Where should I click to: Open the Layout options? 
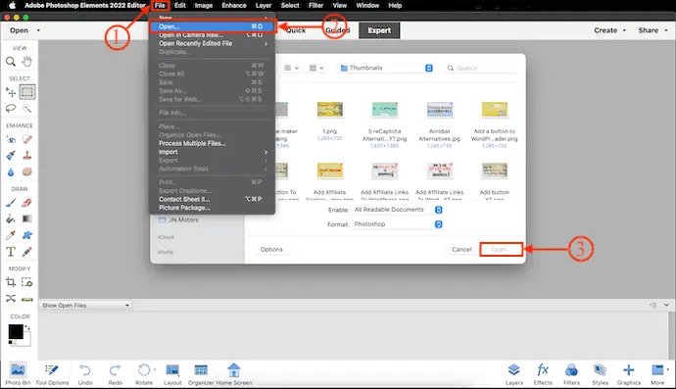point(172,373)
